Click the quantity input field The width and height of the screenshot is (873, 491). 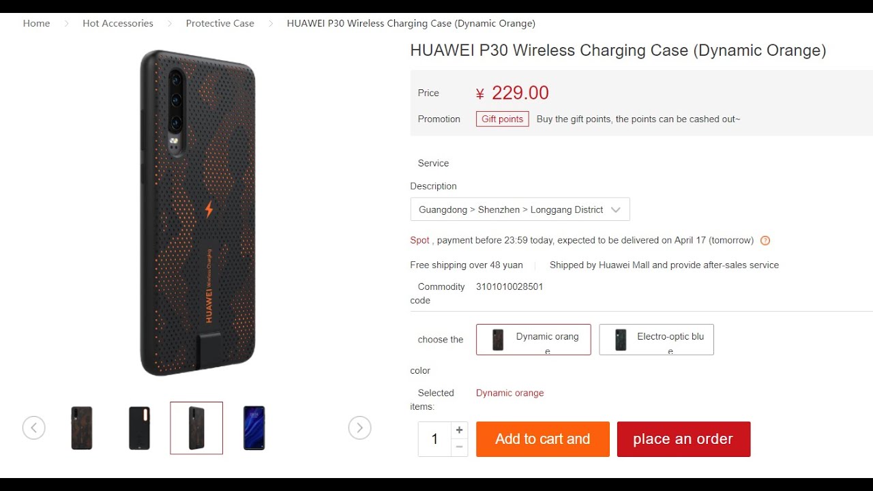tap(434, 439)
